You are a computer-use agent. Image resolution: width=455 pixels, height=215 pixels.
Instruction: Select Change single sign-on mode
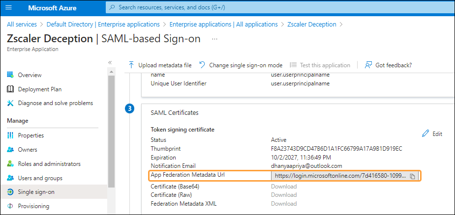coord(241,65)
